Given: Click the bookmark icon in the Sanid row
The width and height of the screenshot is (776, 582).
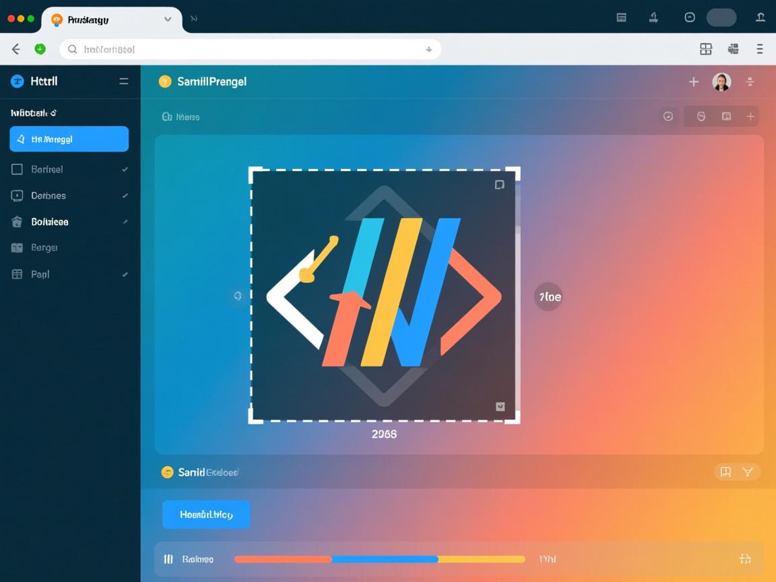Looking at the screenshot, I should [x=725, y=472].
